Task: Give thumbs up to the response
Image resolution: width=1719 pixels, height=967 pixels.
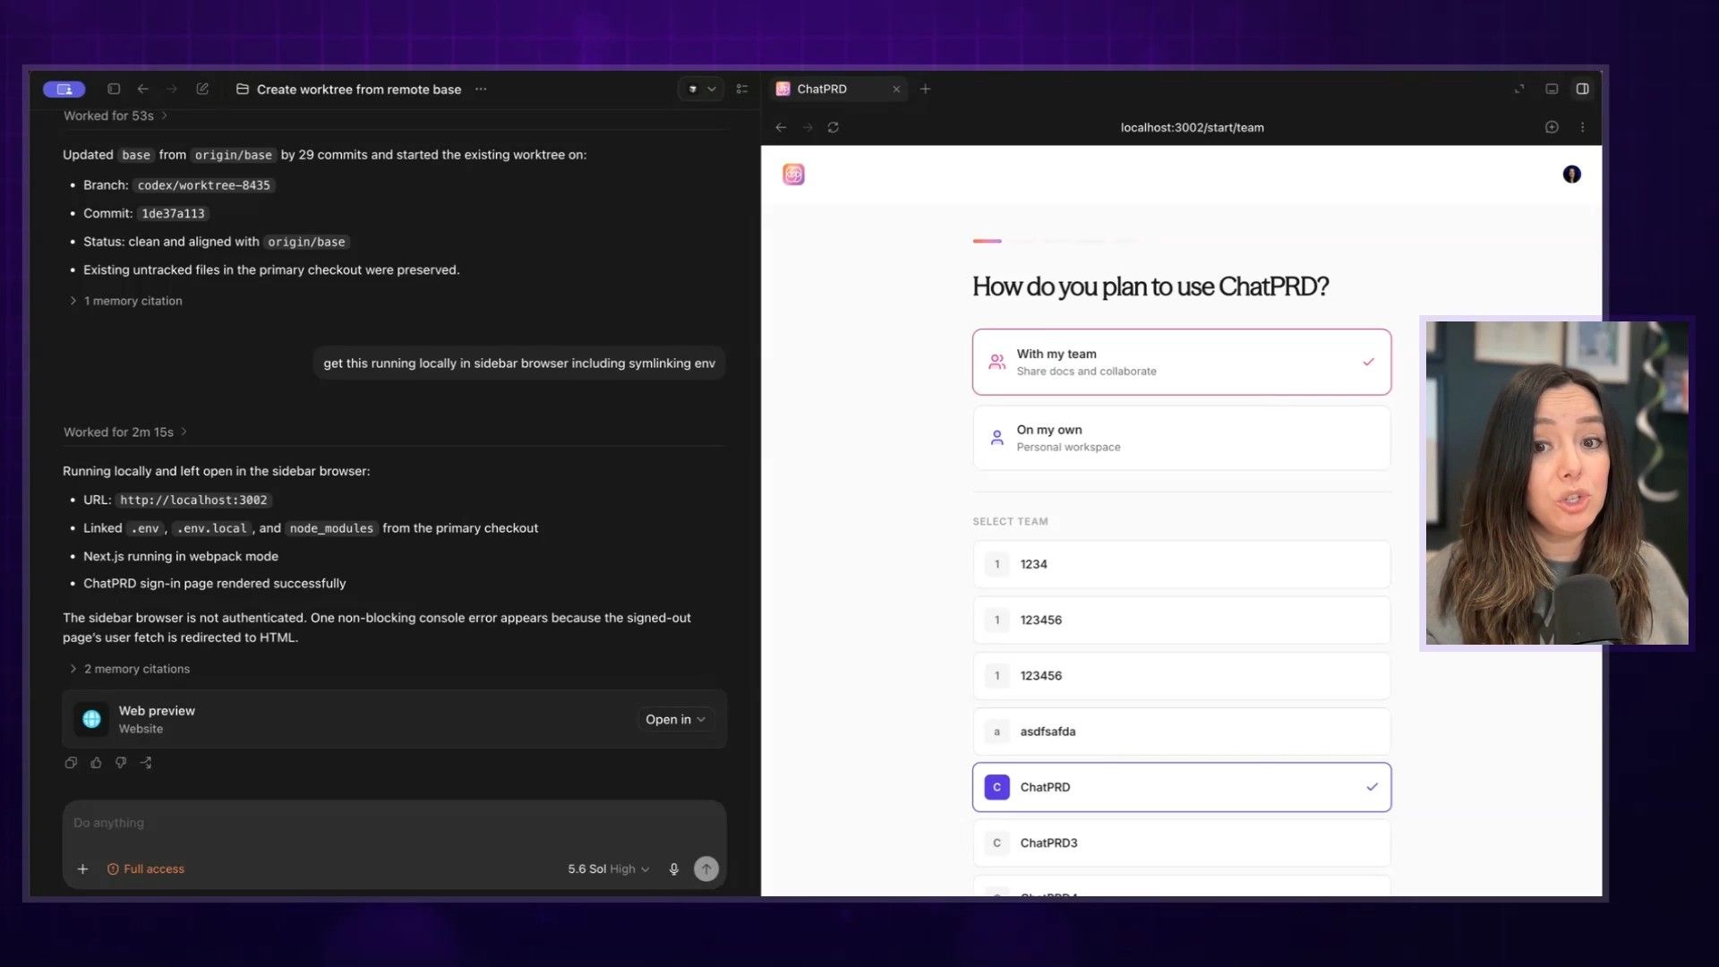Action: 96,763
